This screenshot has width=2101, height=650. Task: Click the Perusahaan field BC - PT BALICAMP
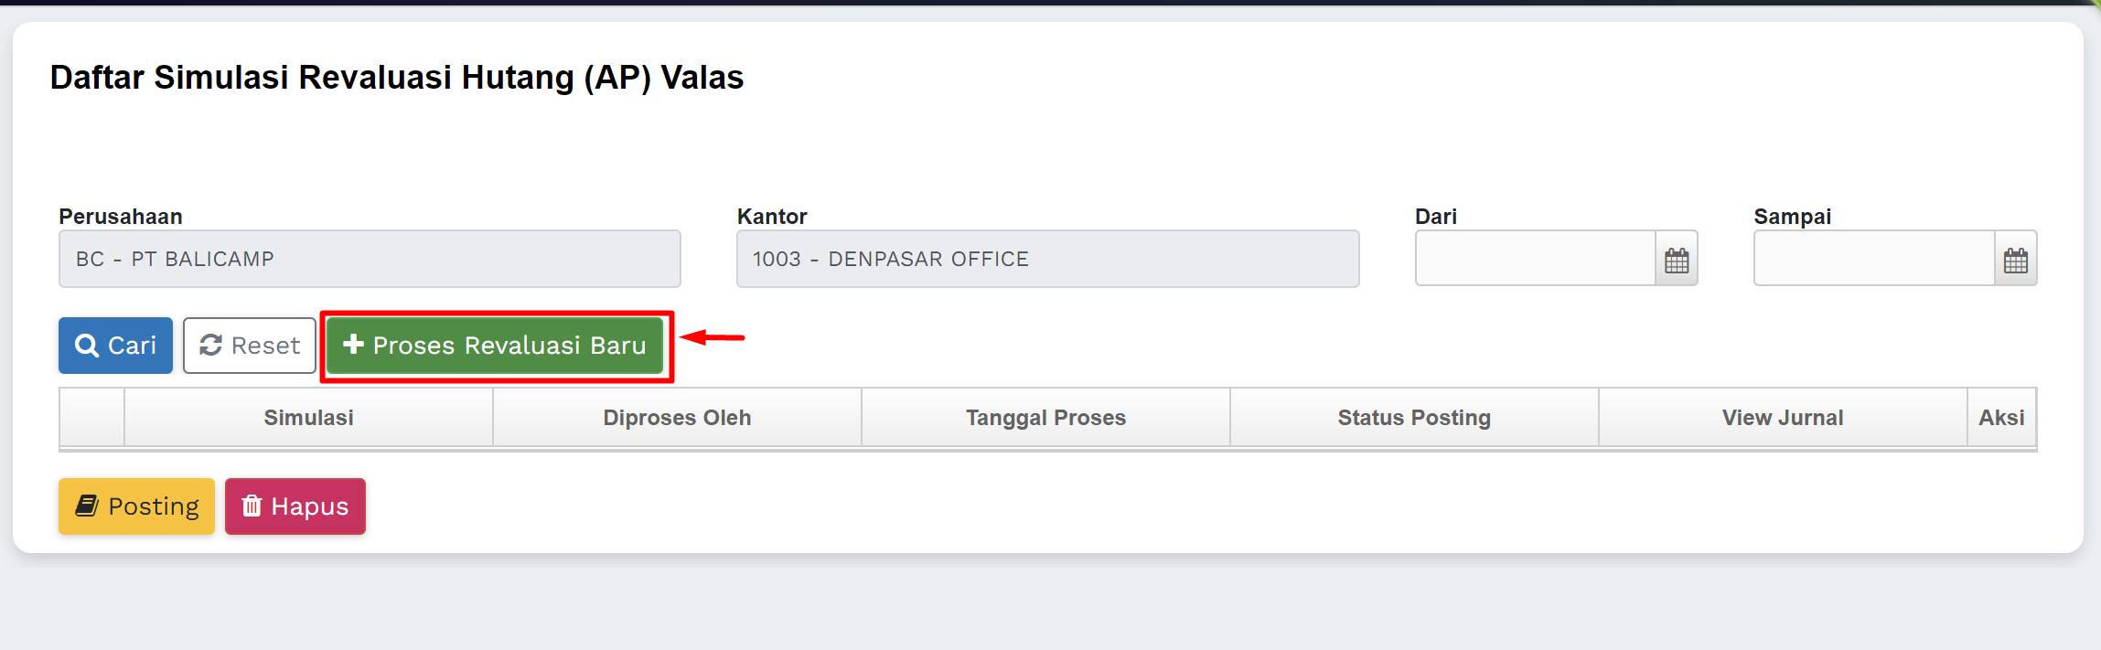point(370,259)
